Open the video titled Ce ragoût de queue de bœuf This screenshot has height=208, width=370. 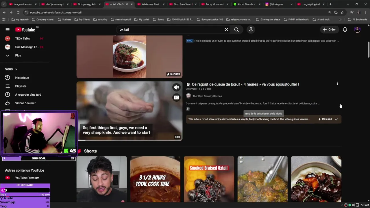pos(245,84)
